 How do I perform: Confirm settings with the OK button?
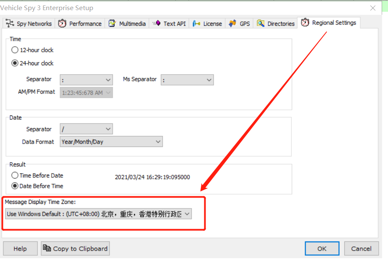pyautogui.click(x=322, y=249)
